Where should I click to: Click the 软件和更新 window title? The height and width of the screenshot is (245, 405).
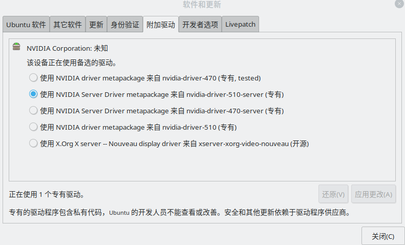click(202, 5)
